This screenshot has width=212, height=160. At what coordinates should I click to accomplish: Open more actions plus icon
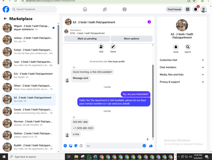[65, 146]
